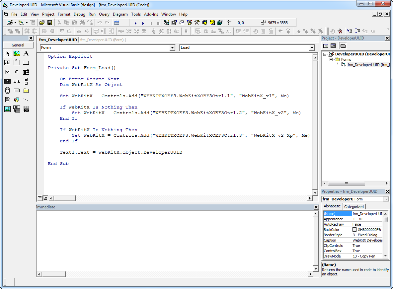
Task: Select the PictureBox control in the toolbox
Action: (17, 53)
